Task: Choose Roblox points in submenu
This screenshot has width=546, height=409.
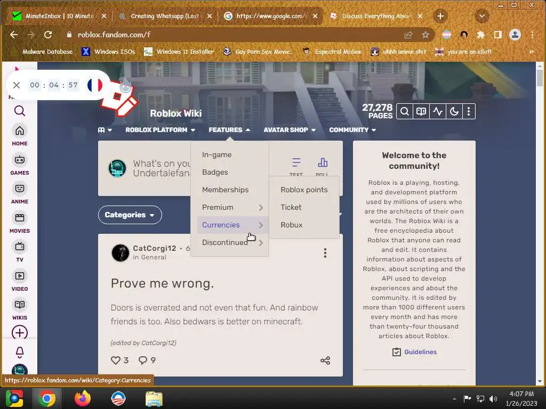Action: click(x=304, y=190)
